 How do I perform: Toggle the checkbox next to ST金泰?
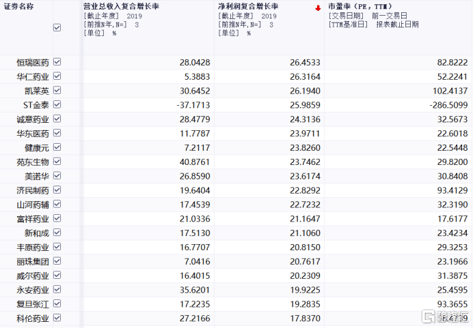coord(57,104)
